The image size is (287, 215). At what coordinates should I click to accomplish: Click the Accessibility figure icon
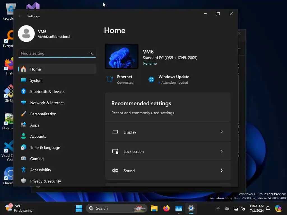(24, 170)
